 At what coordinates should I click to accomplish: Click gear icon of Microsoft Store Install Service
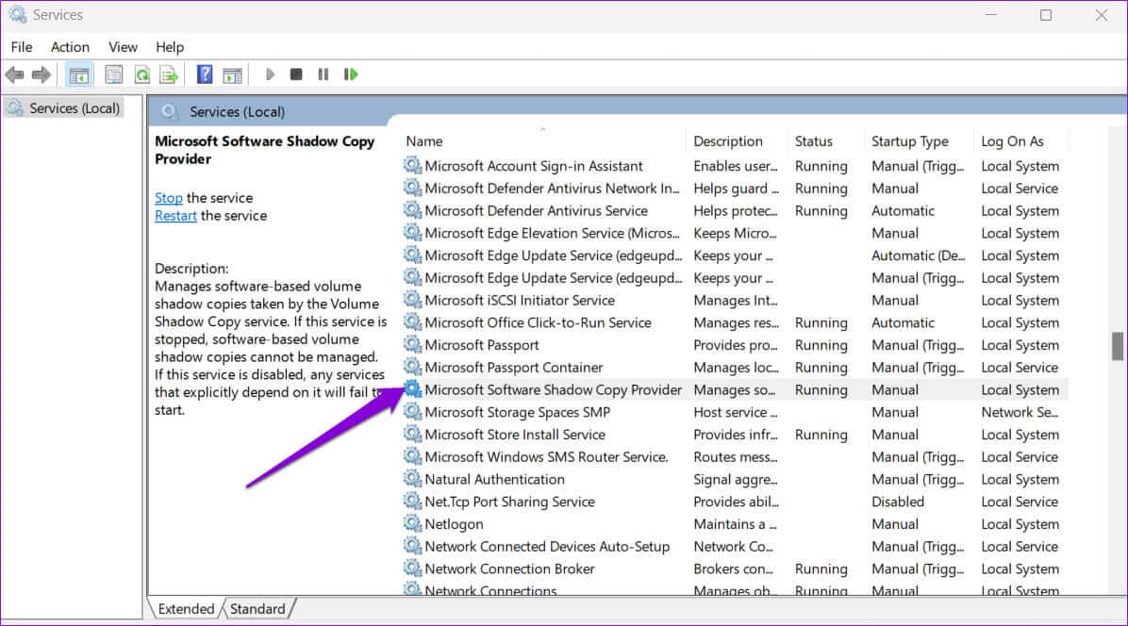(412, 434)
